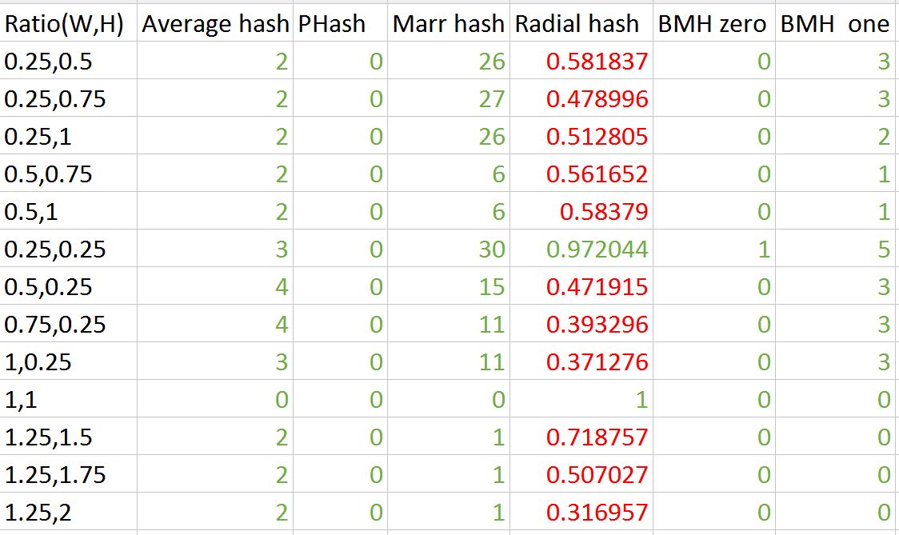Select the Marr hash header cell
The width and height of the screenshot is (899, 535).
coord(449,23)
